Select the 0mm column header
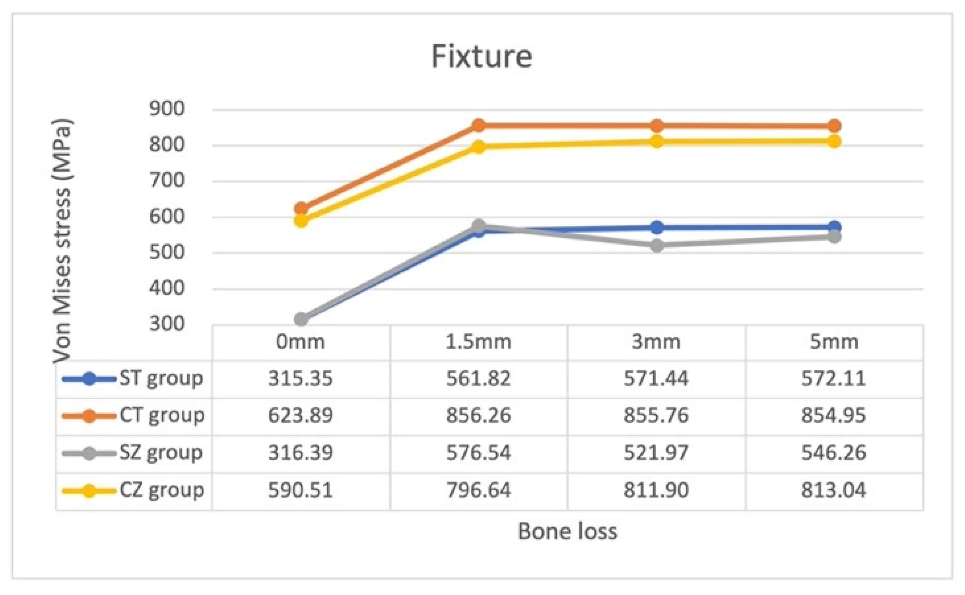965x595 pixels. (x=301, y=342)
